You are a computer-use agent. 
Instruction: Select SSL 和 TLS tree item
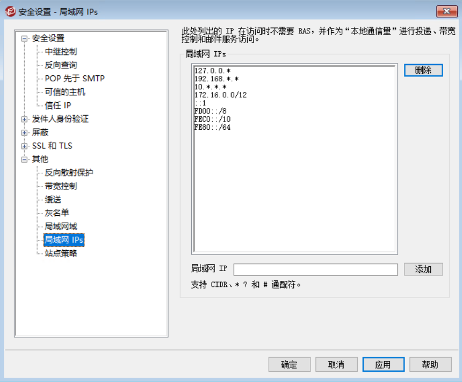52,146
